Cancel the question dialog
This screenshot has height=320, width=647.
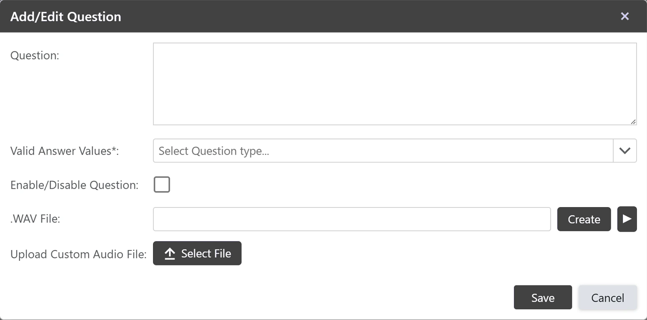pyautogui.click(x=607, y=297)
